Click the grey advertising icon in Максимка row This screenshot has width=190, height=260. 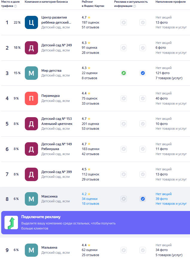point(124,199)
